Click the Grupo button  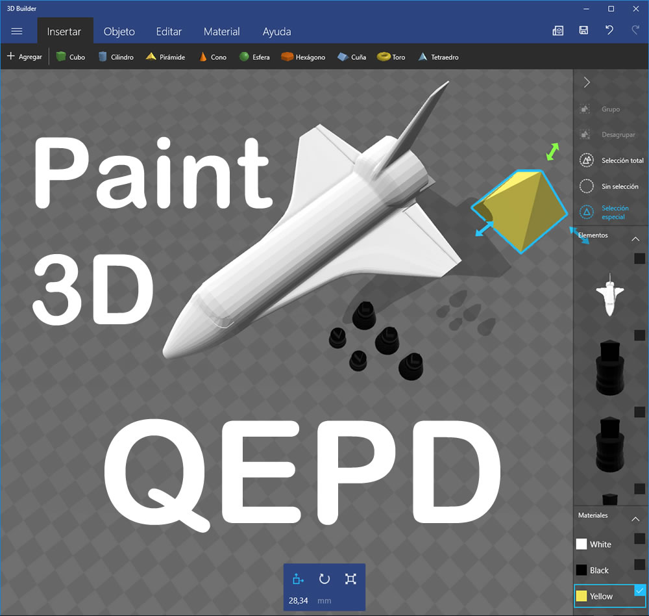click(x=600, y=109)
